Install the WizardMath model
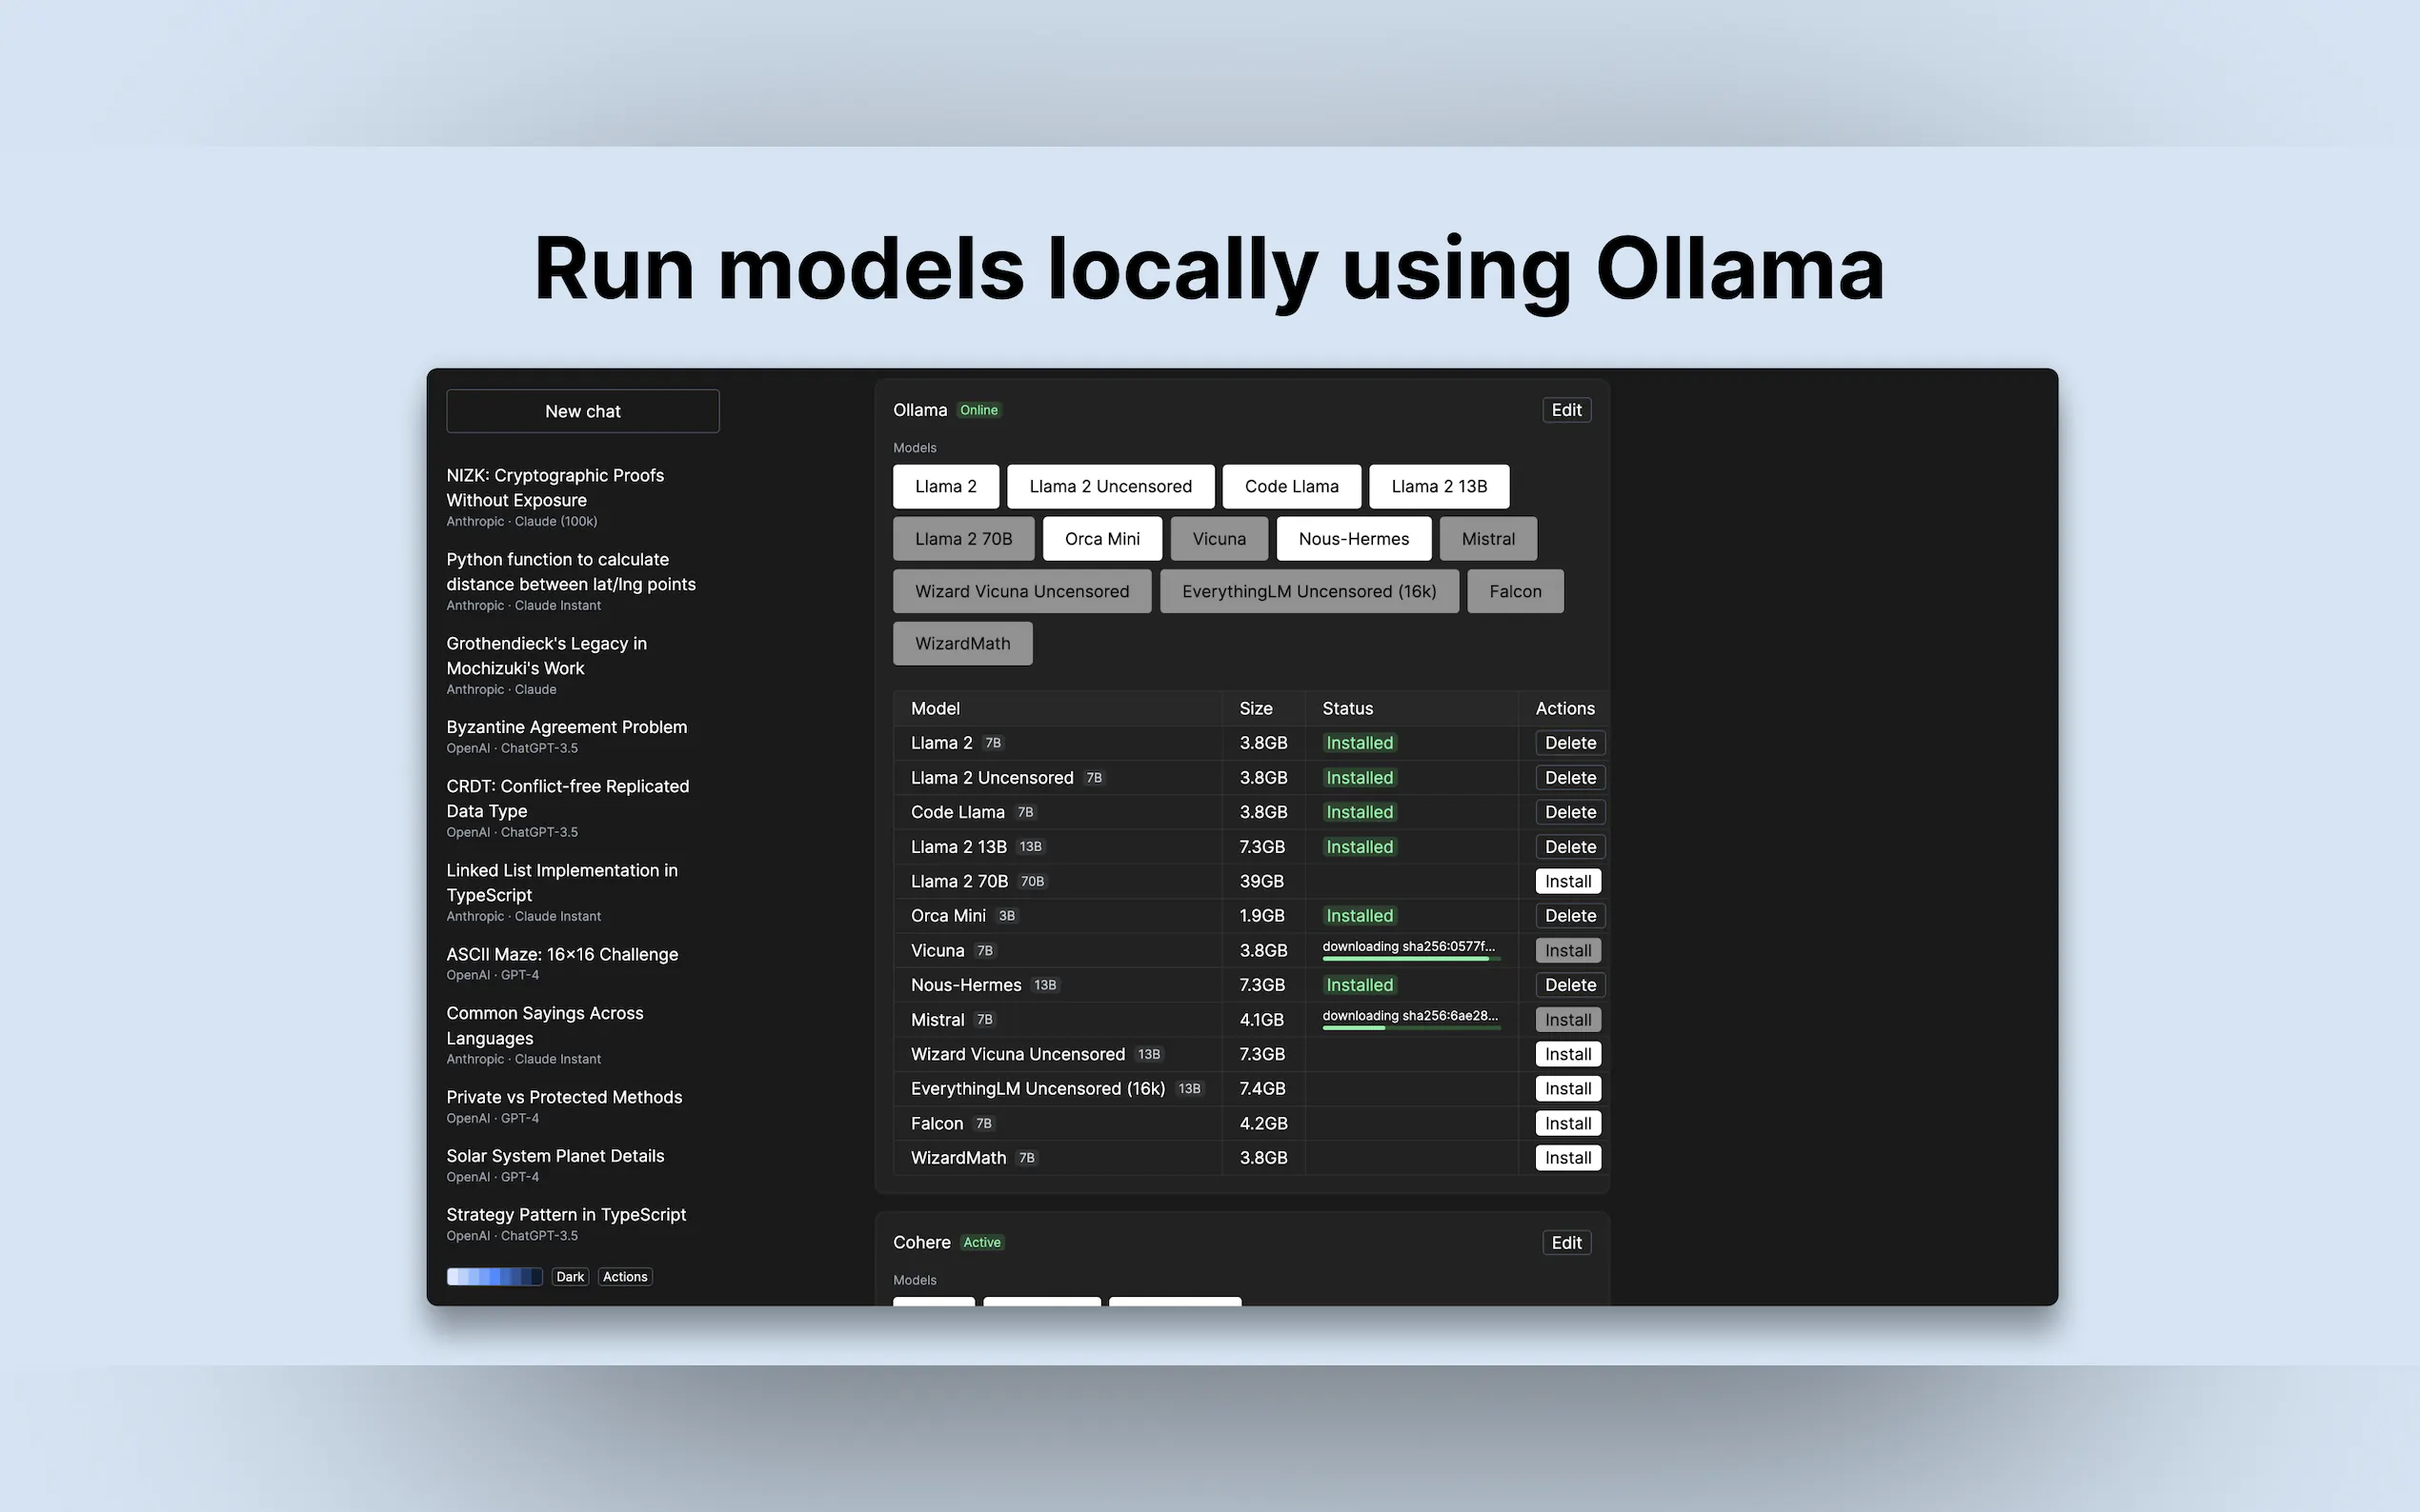This screenshot has height=1512, width=2420. pyautogui.click(x=1568, y=1158)
